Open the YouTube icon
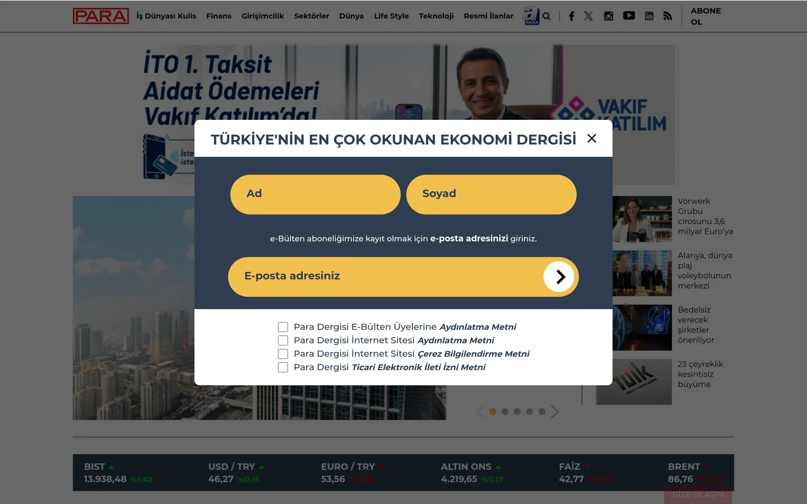Viewport: 807px width, 504px height. pos(629,16)
